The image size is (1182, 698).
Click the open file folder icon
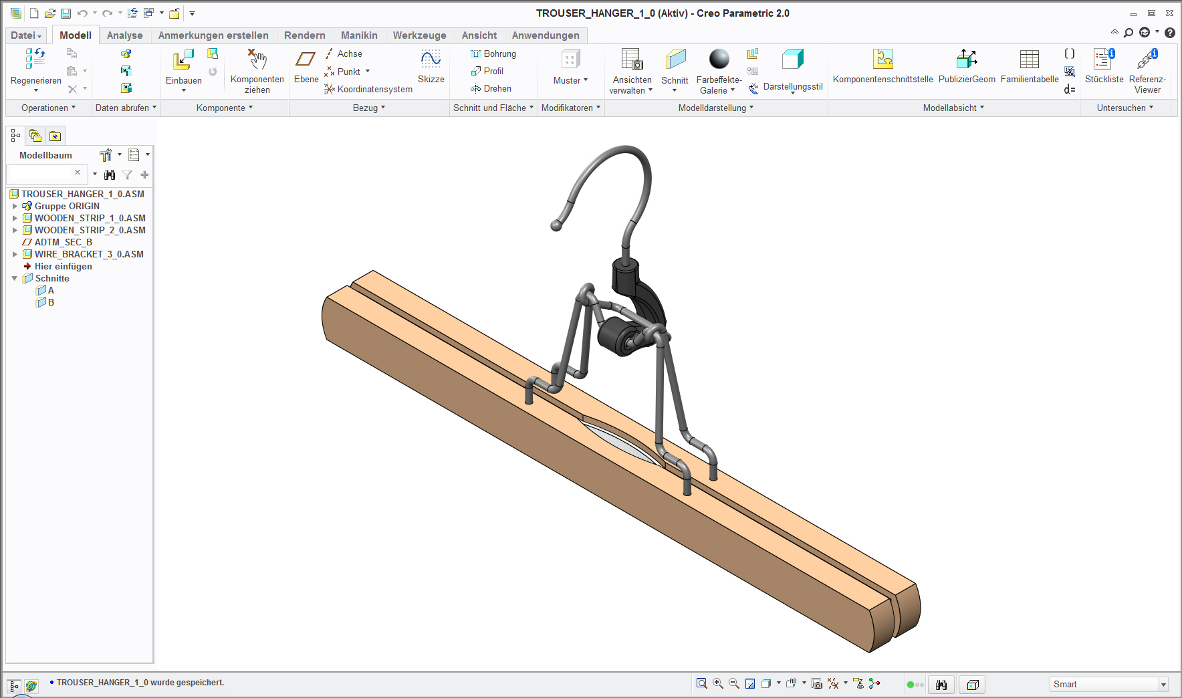(50, 13)
